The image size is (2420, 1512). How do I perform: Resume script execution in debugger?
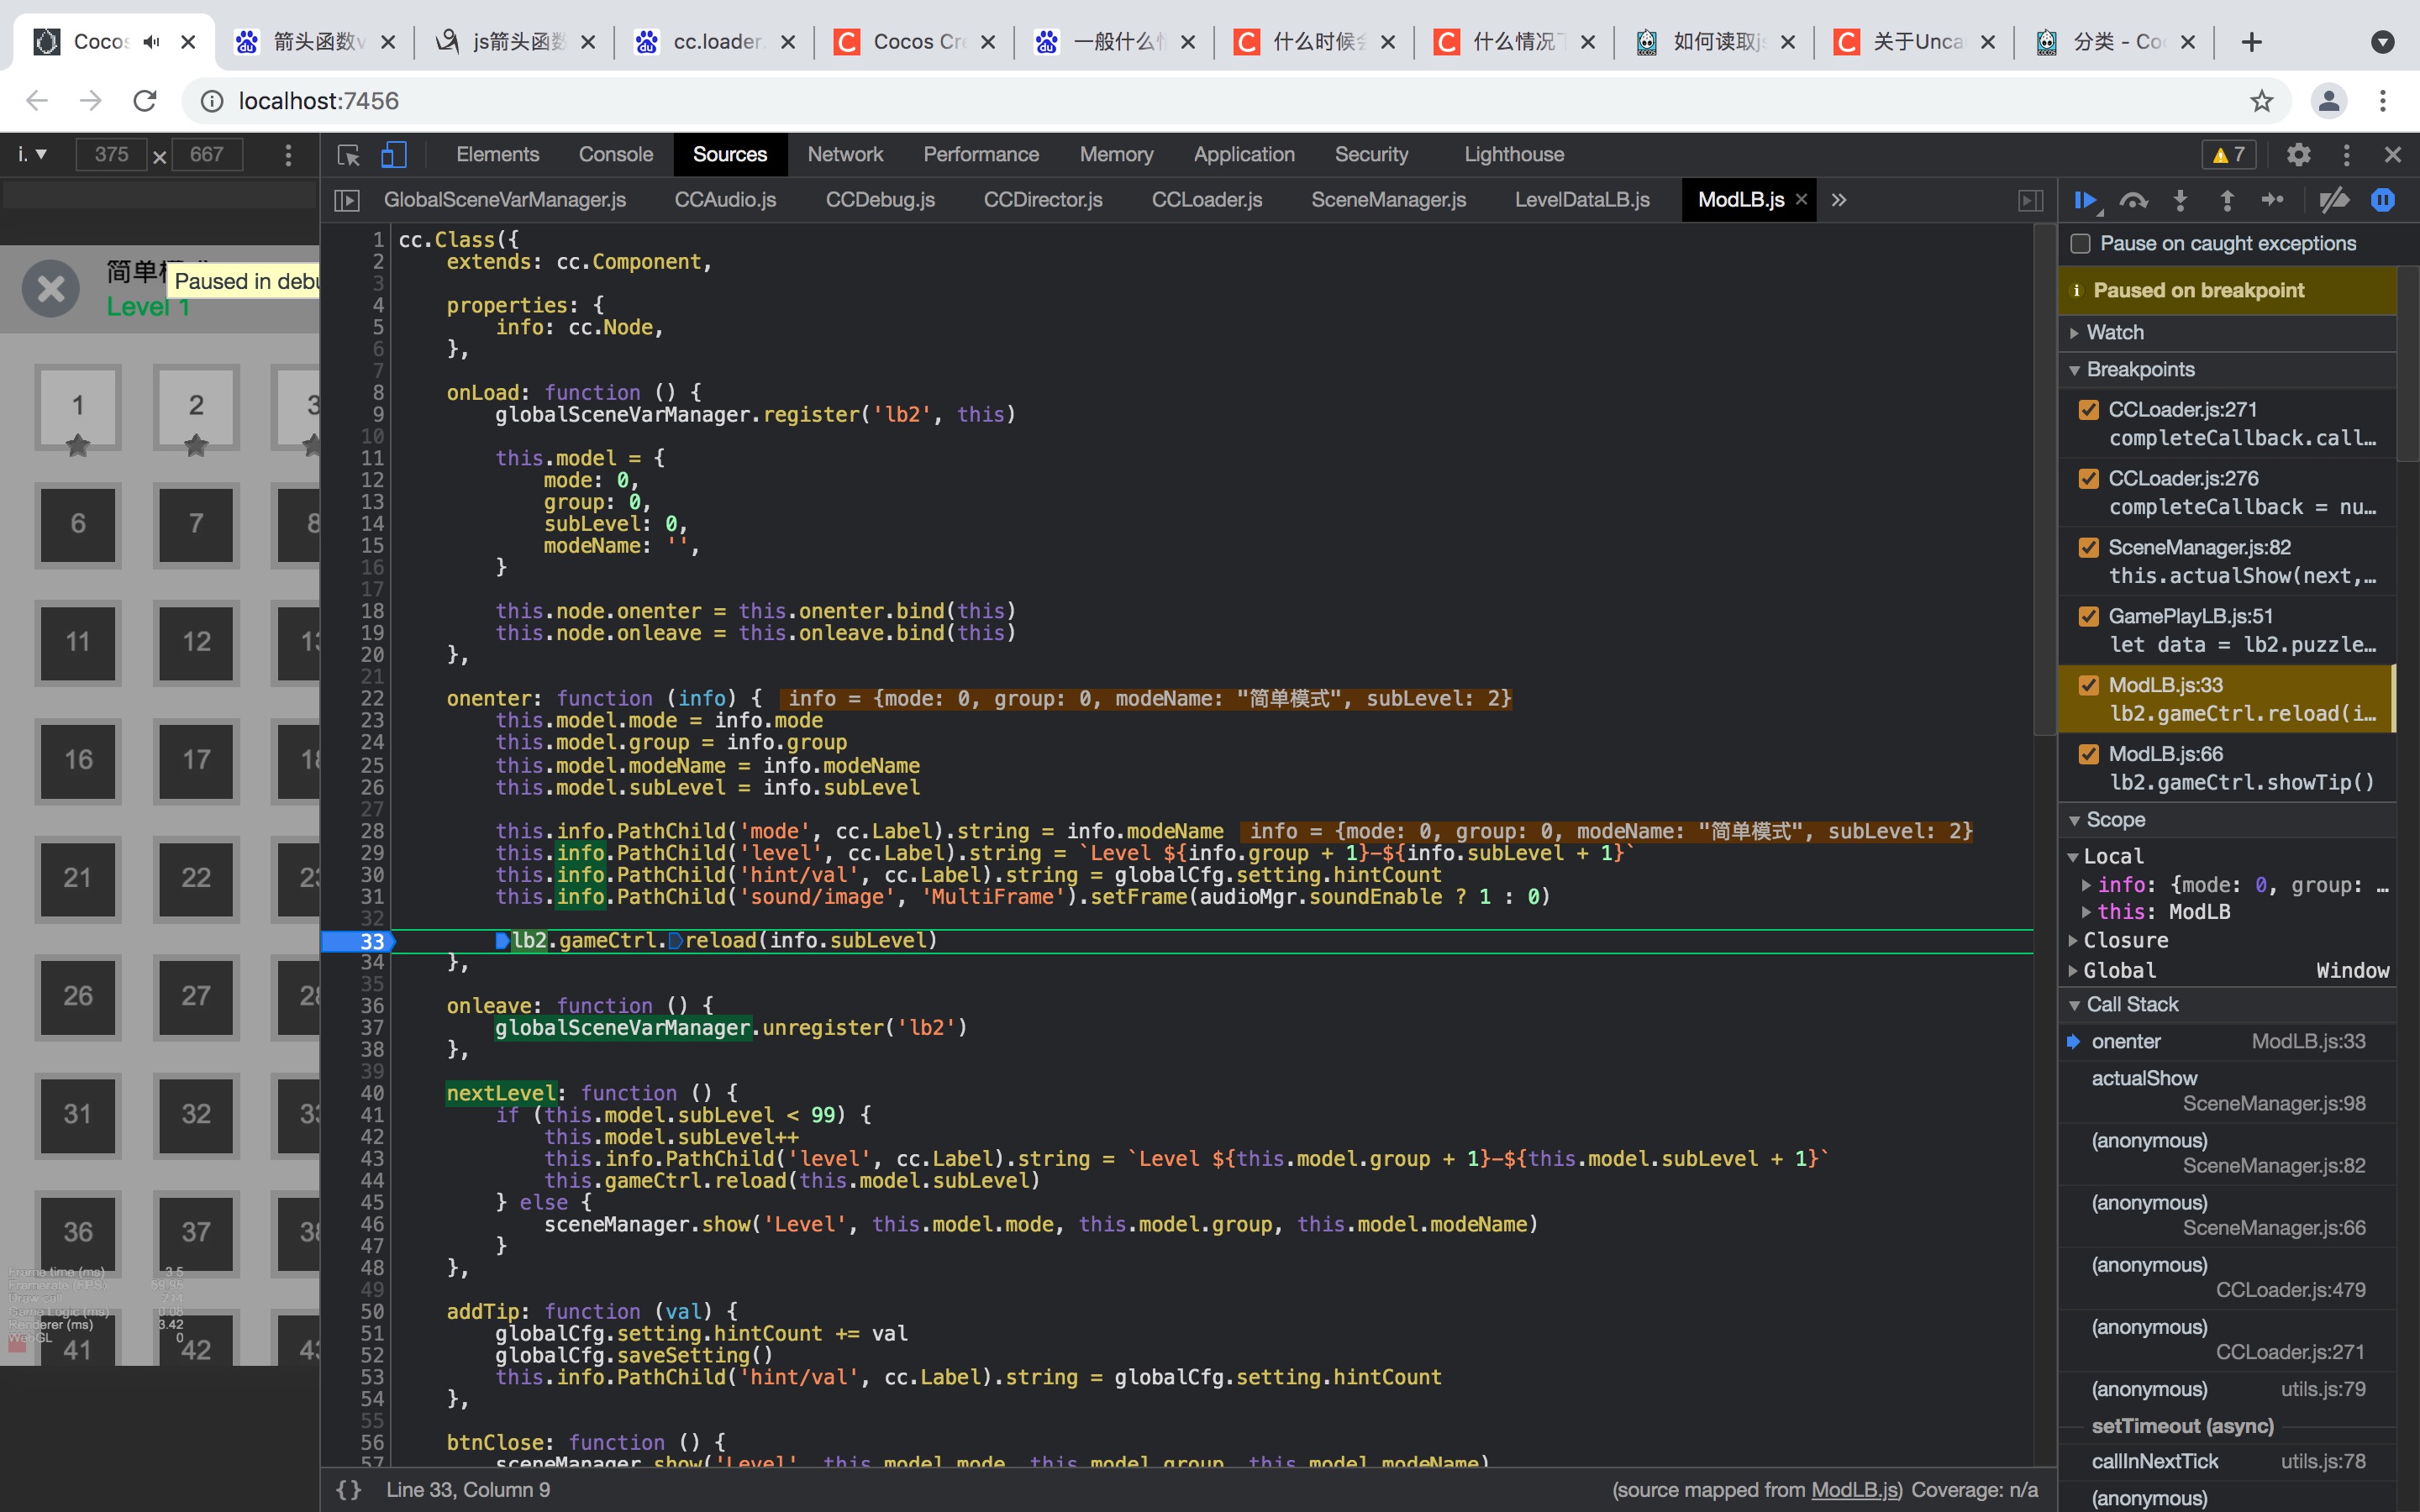tap(2086, 201)
